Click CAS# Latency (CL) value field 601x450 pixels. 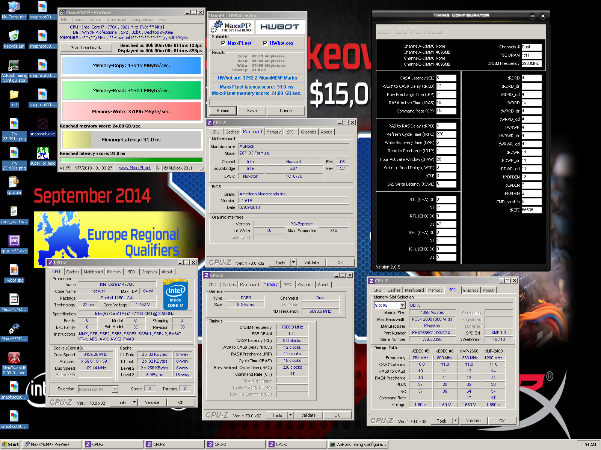point(446,78)
